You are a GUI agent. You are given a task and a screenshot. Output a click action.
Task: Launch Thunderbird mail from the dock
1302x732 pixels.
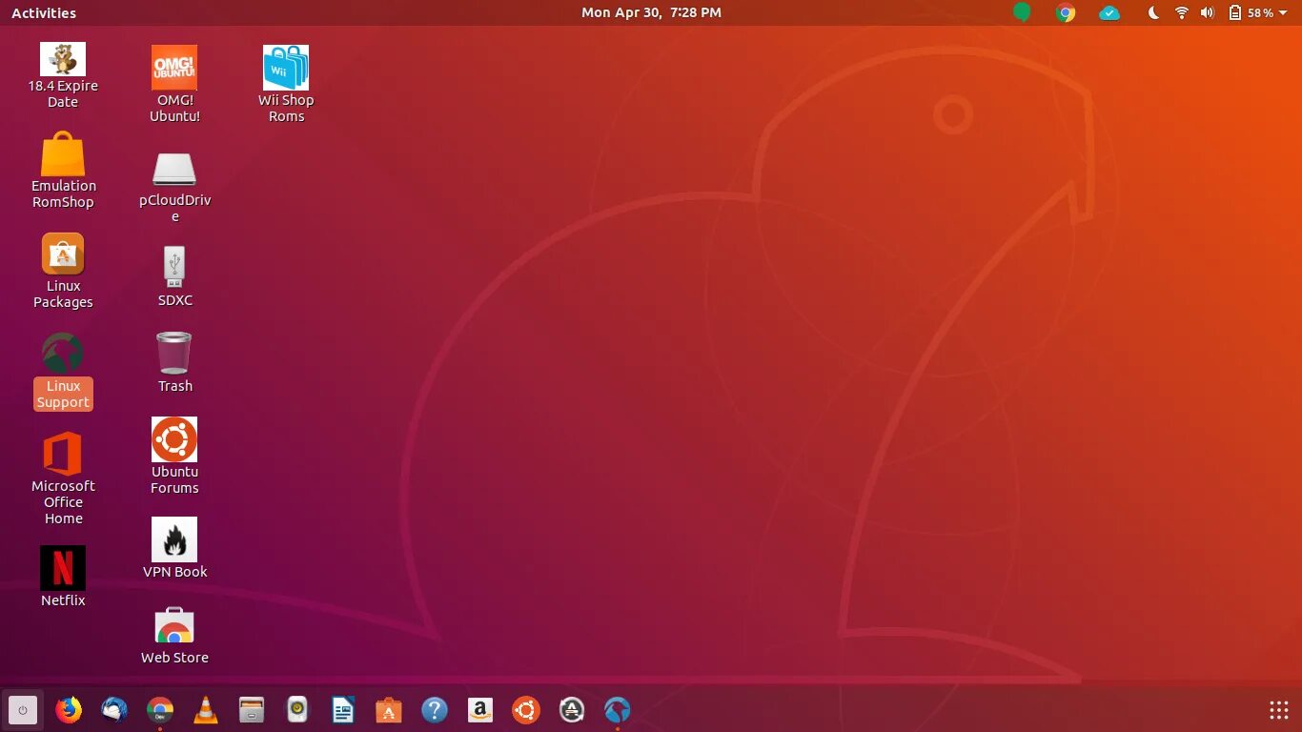pos(114,710)
